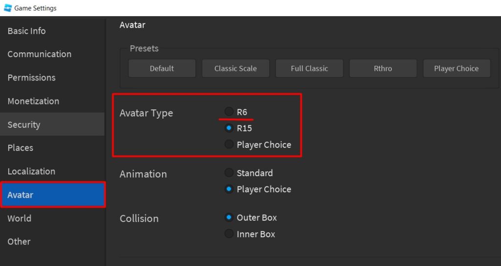501x266 pixels.
Task: Click the Avatar page heading
Action: coord(132,25)
